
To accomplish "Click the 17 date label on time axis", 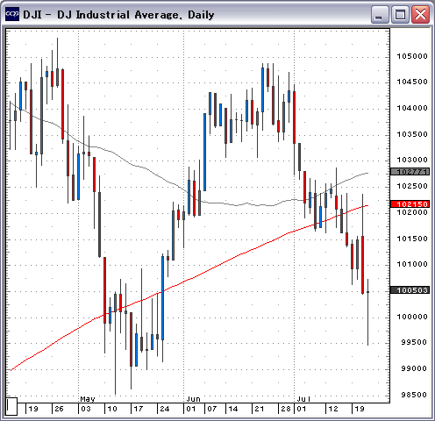I will click(x=139, y=409).
